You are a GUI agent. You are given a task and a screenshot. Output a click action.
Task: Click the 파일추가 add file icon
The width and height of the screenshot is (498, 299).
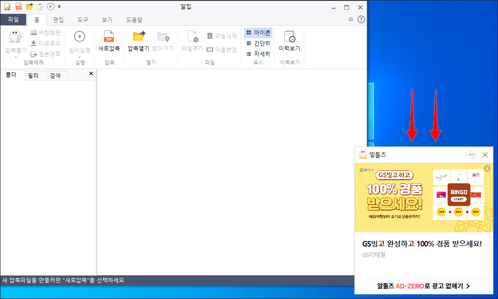[x=192, y=36]
